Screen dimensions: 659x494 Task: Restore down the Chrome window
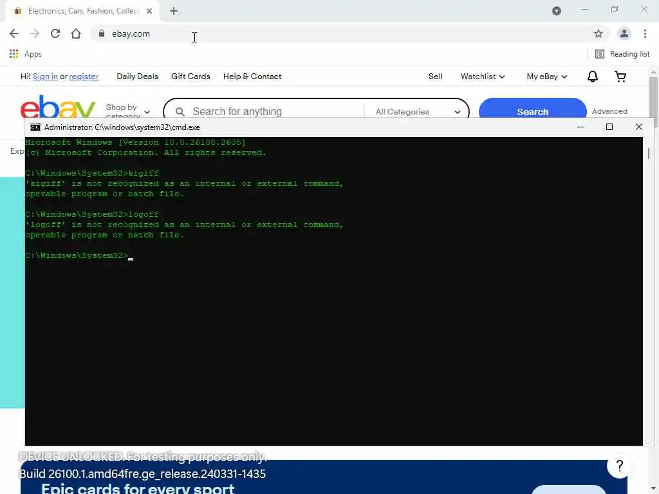[x=615, y=9]
